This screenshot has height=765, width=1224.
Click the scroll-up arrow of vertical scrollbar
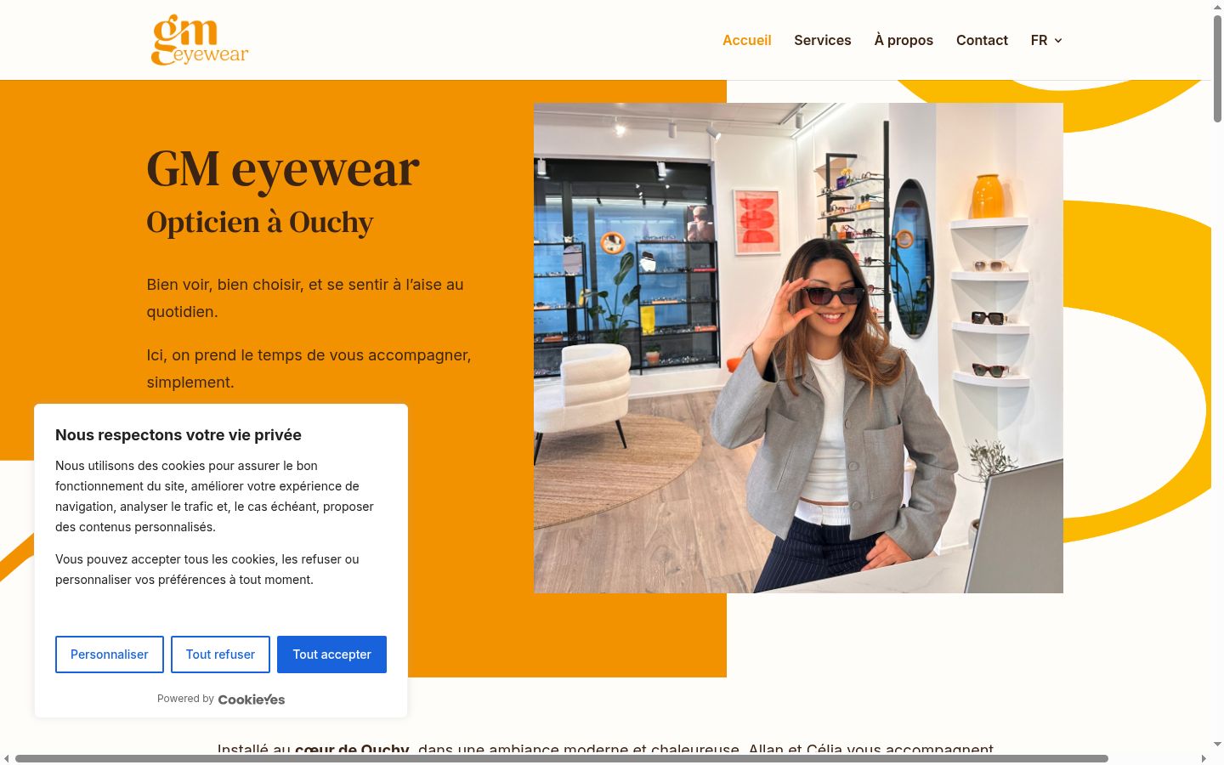(1217, 6)
